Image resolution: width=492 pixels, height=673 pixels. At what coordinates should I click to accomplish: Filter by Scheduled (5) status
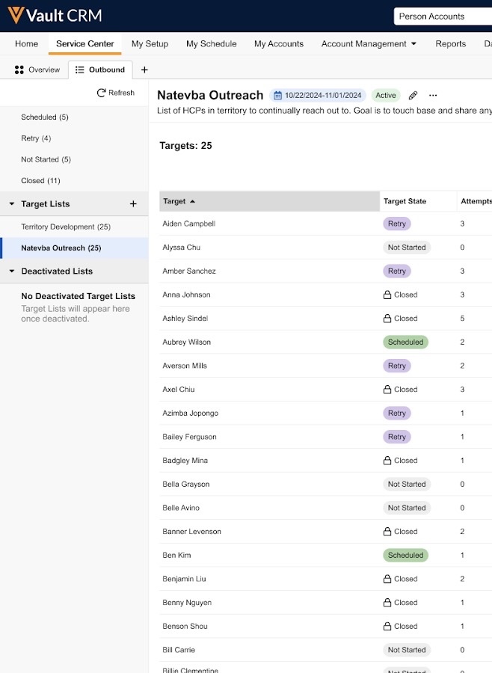coord(45,117)
